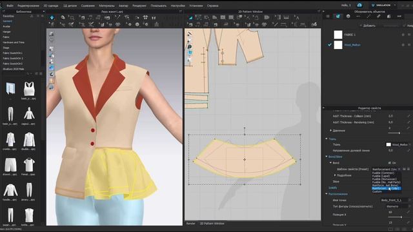Open the Ткань Wool_Melton fabric dropdown
The width and height of the screenshot is (413, 232).
[398, 144]
